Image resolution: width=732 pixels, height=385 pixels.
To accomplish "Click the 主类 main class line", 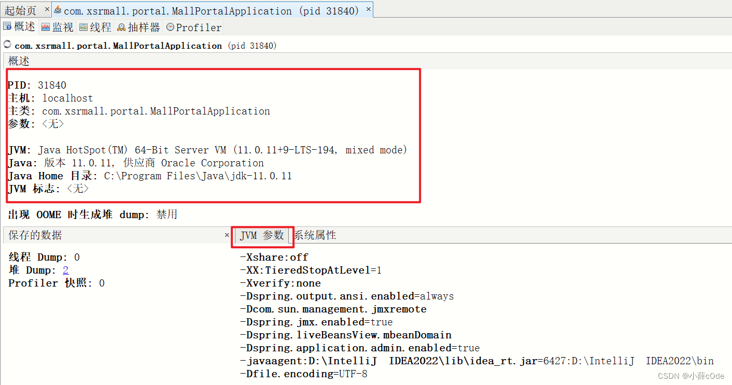I will click(x=139, y=111).
